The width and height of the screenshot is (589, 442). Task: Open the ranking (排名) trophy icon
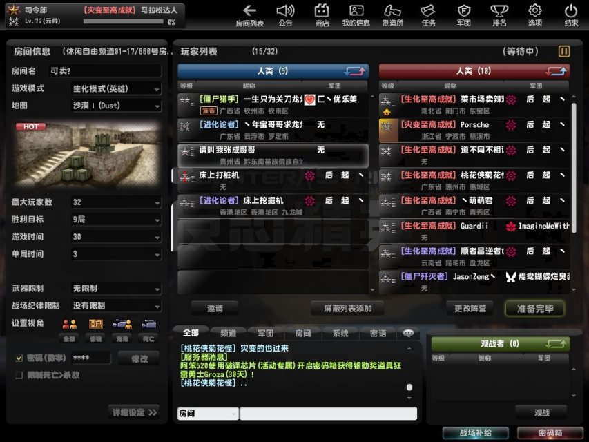click(x=500, y=15)
